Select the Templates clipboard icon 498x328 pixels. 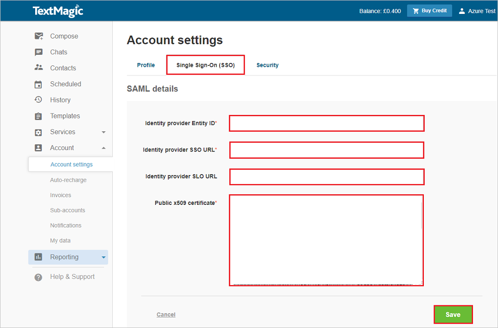(39, 115)
